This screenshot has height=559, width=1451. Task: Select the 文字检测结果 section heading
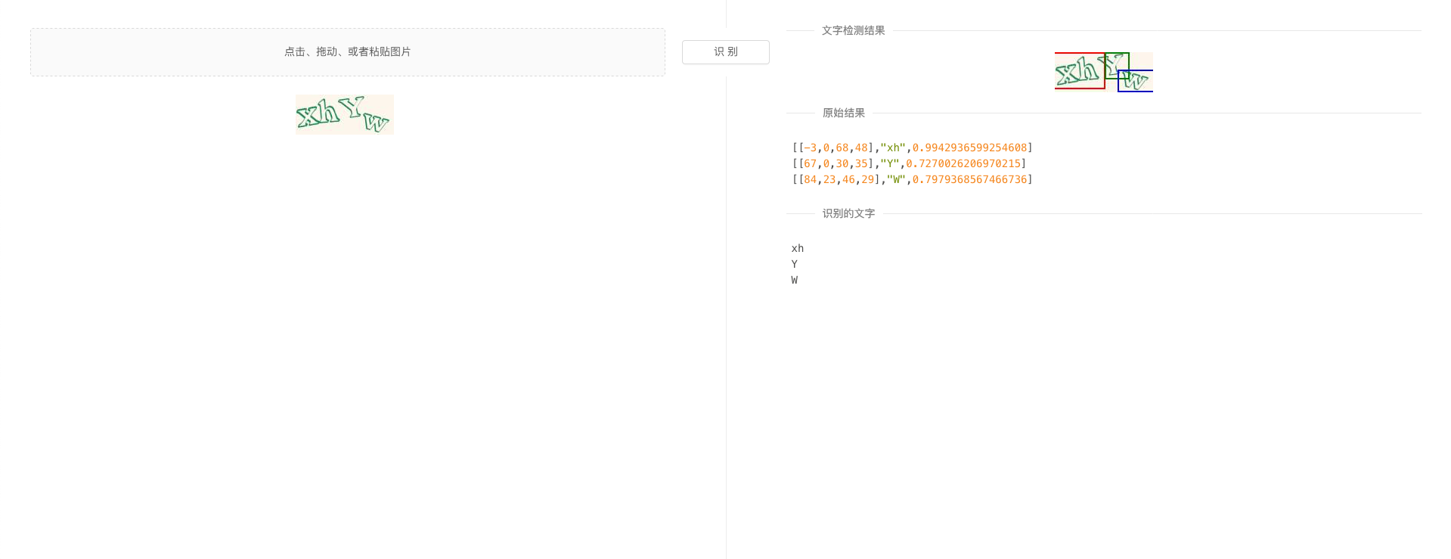pyautogui.click(x=854, y=30)
